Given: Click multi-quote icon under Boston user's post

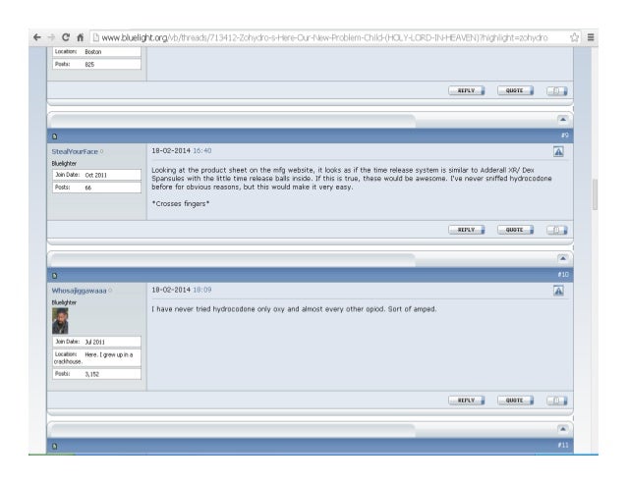Looking at the screenshot, I should pos(556,91).
